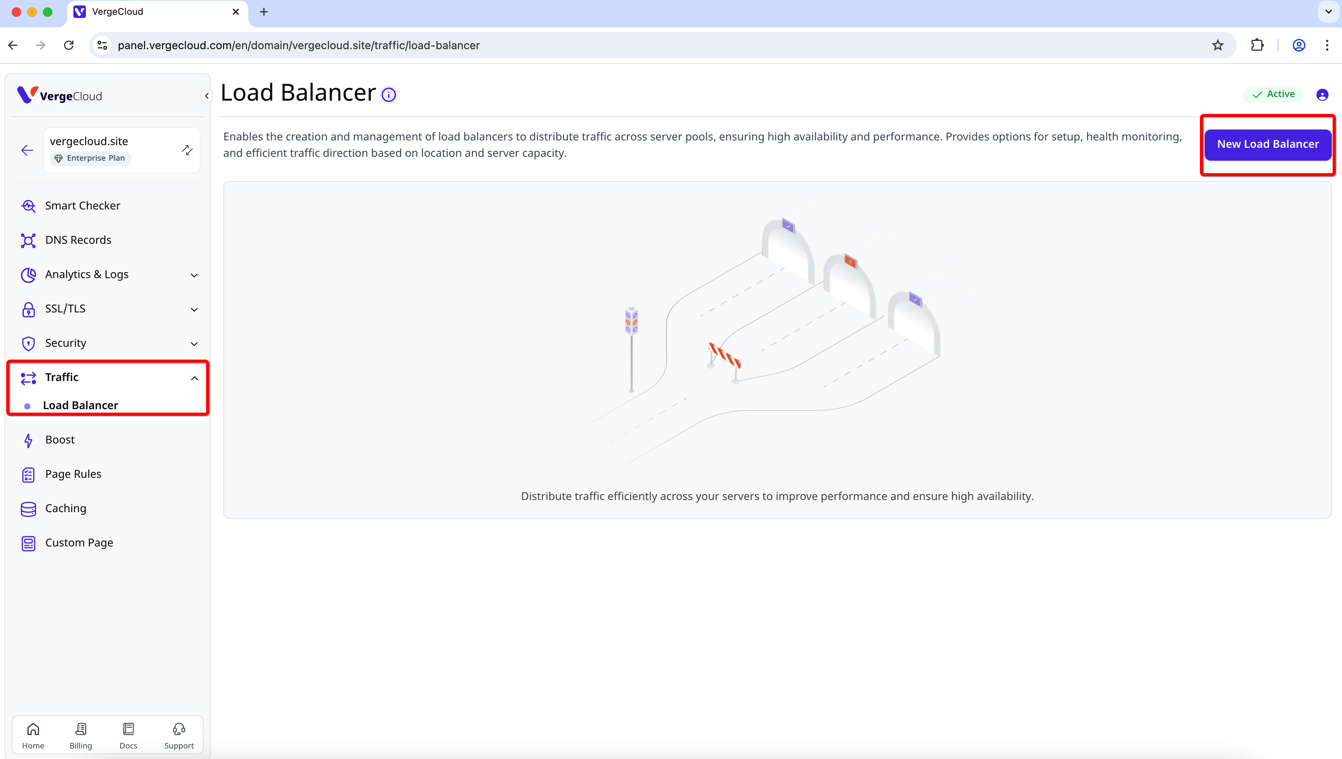Click the DNS Records network icon
The width and height of the screenshot is (1342, 759).
tap(28, 240)
